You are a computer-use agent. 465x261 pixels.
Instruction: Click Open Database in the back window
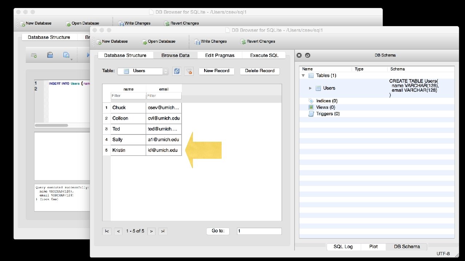pos(82,23)
